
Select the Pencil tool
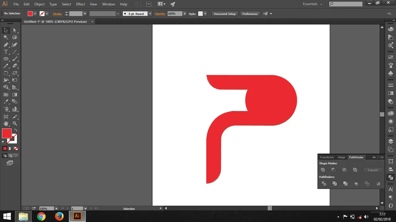click(x=6, y=66)
